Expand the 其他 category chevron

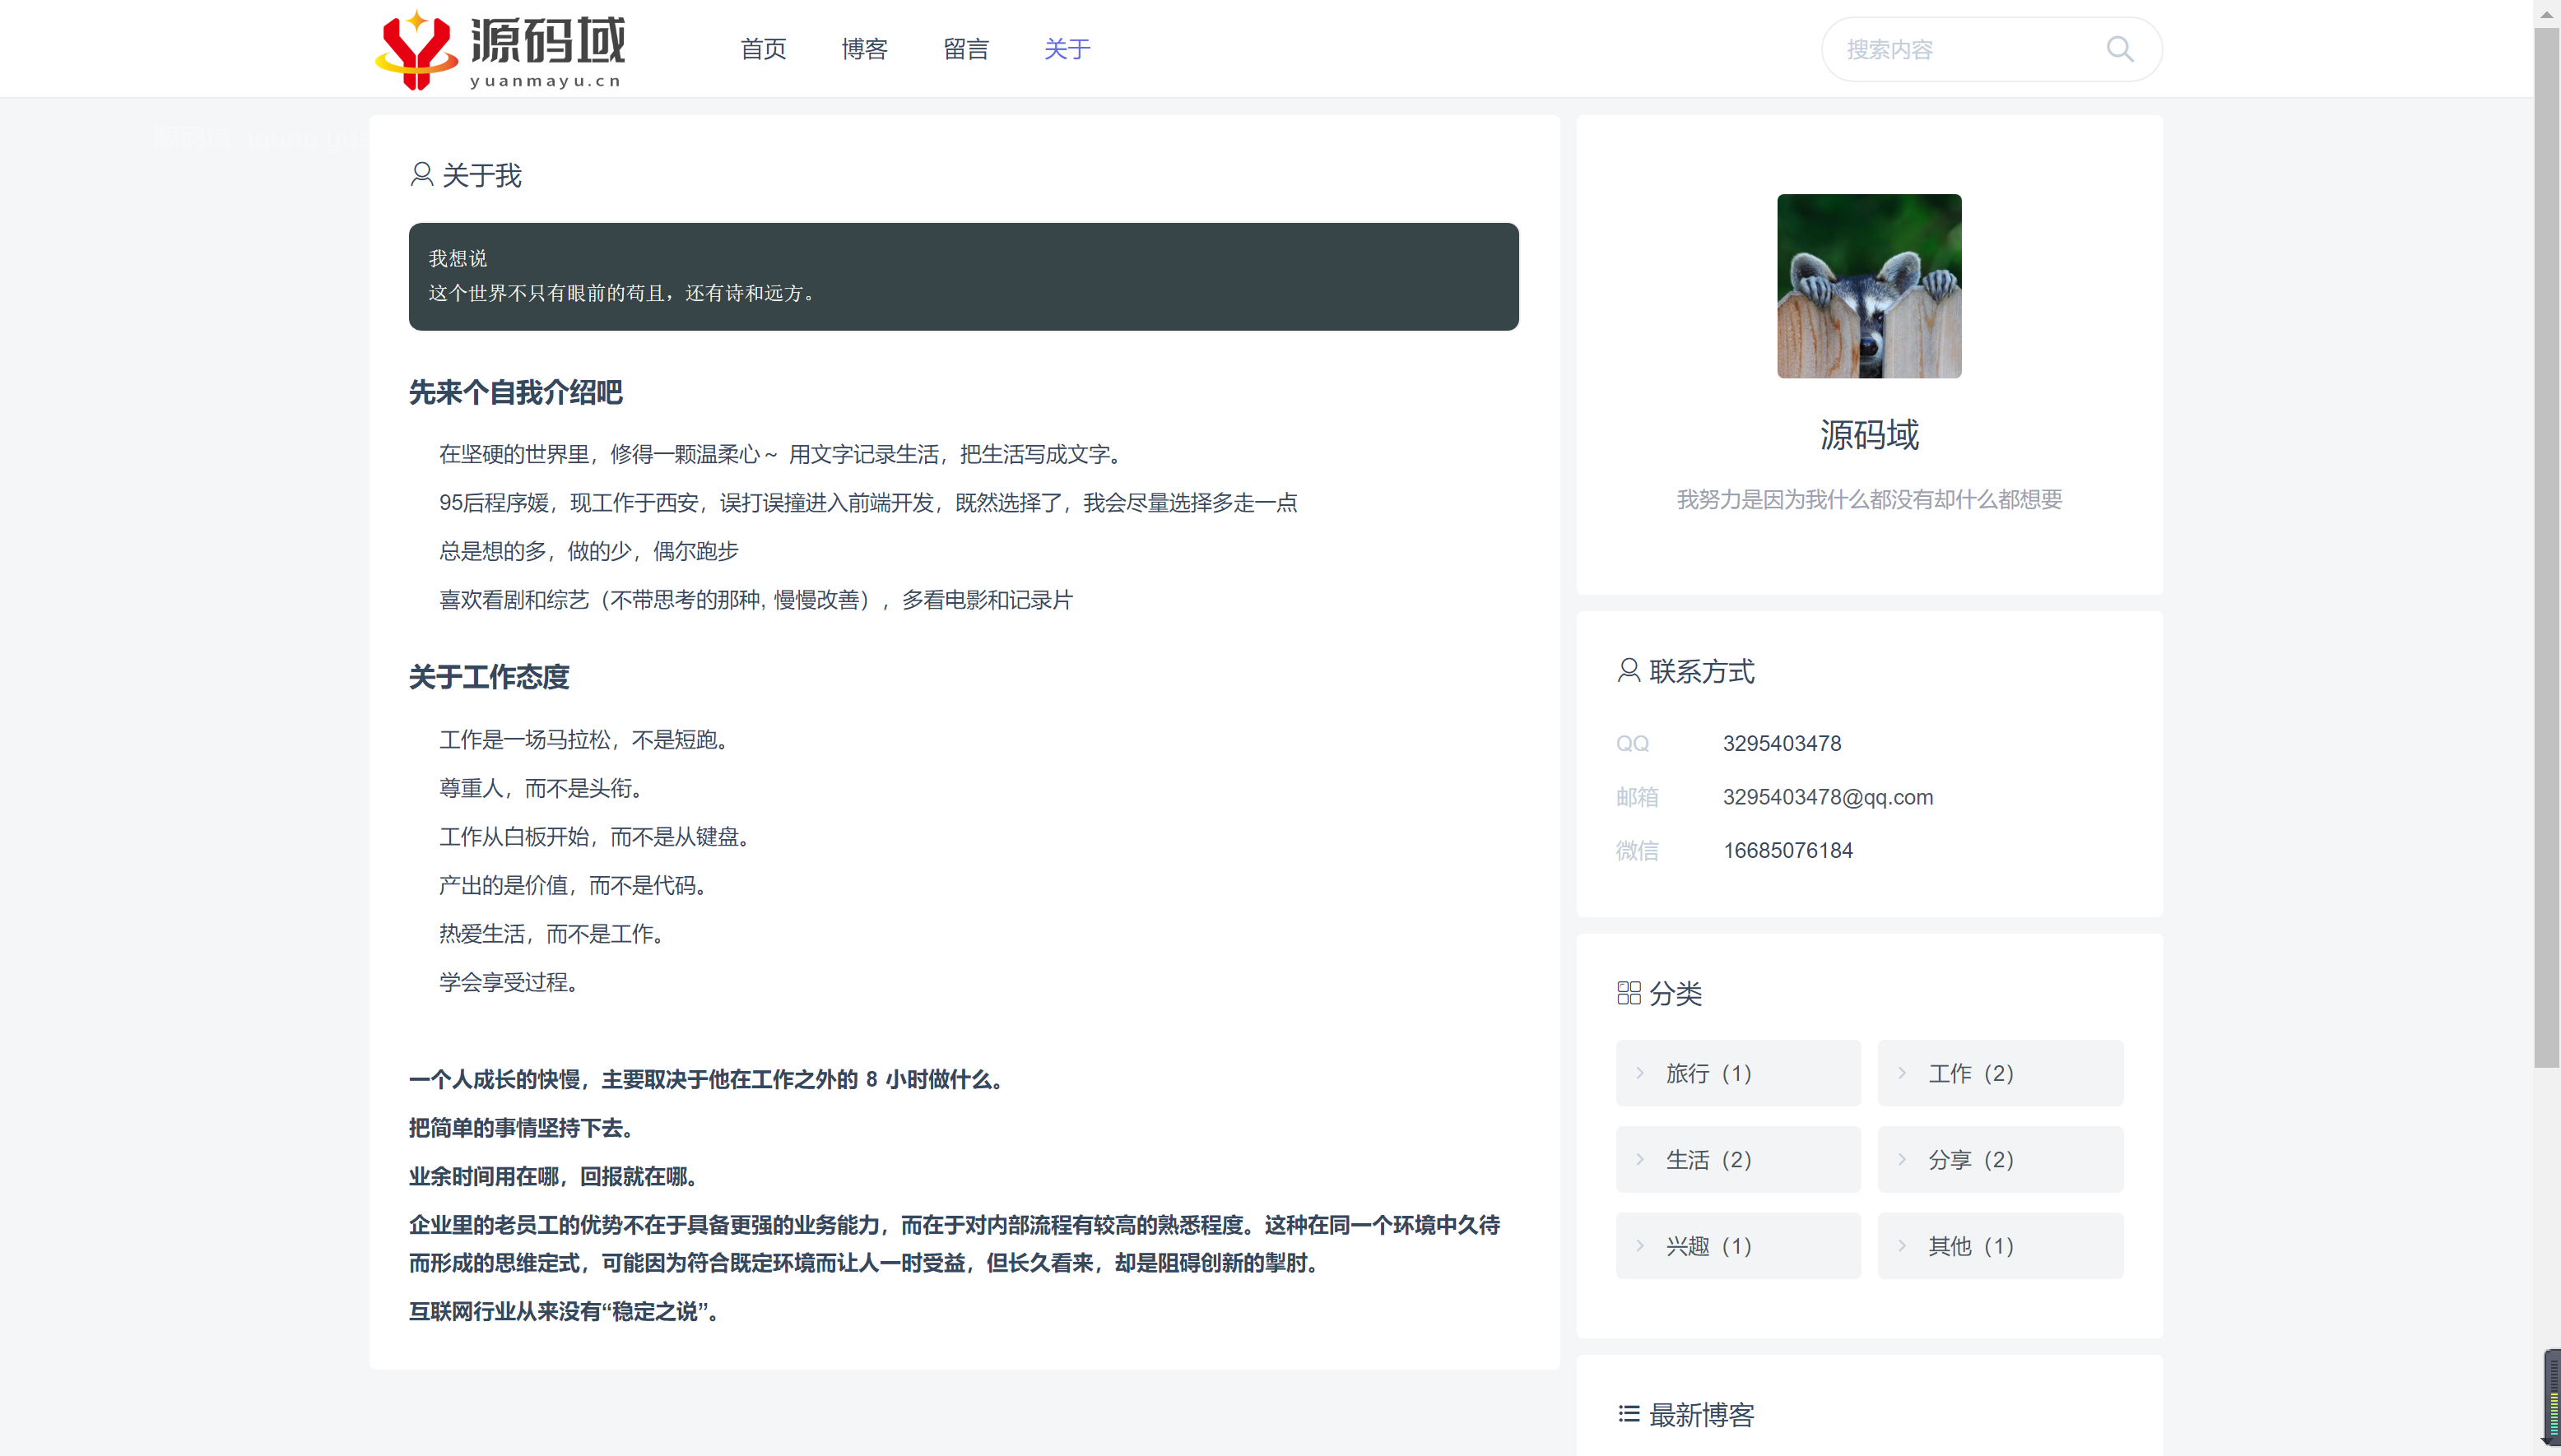(x=1902, y=1245)
